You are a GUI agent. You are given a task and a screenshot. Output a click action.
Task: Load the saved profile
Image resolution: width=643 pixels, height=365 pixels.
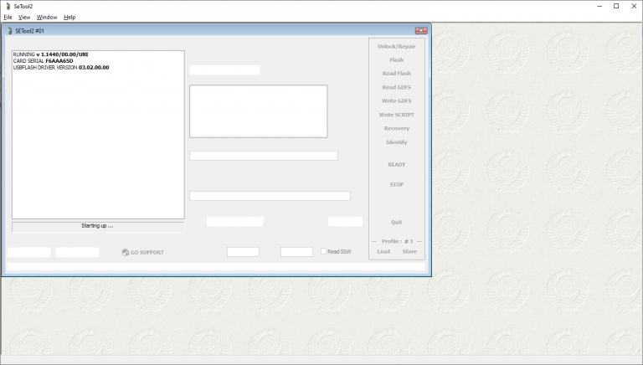[x=383, y=251]
